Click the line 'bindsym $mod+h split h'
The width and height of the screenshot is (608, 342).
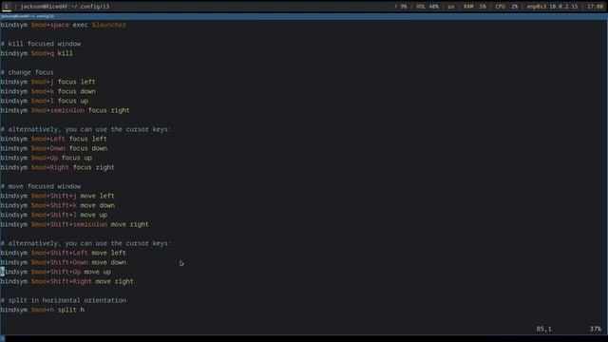click(42, 310)
